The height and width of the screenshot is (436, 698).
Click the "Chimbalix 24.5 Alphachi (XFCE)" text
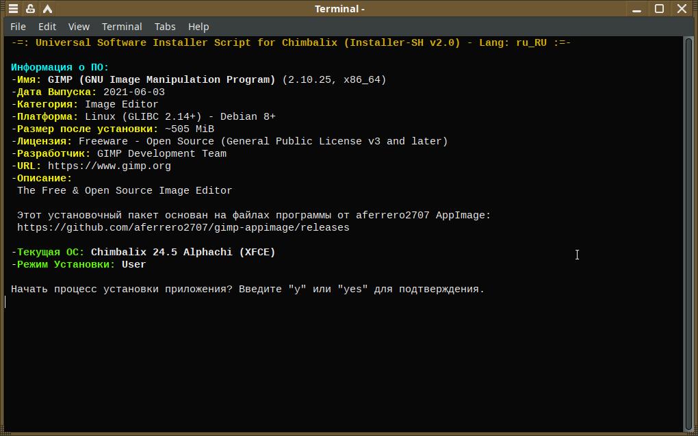(x=183, y=253)
